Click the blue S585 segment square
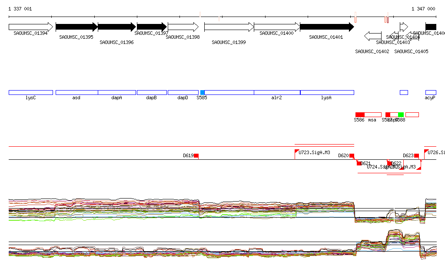445x266 pixels. [202, 92]
